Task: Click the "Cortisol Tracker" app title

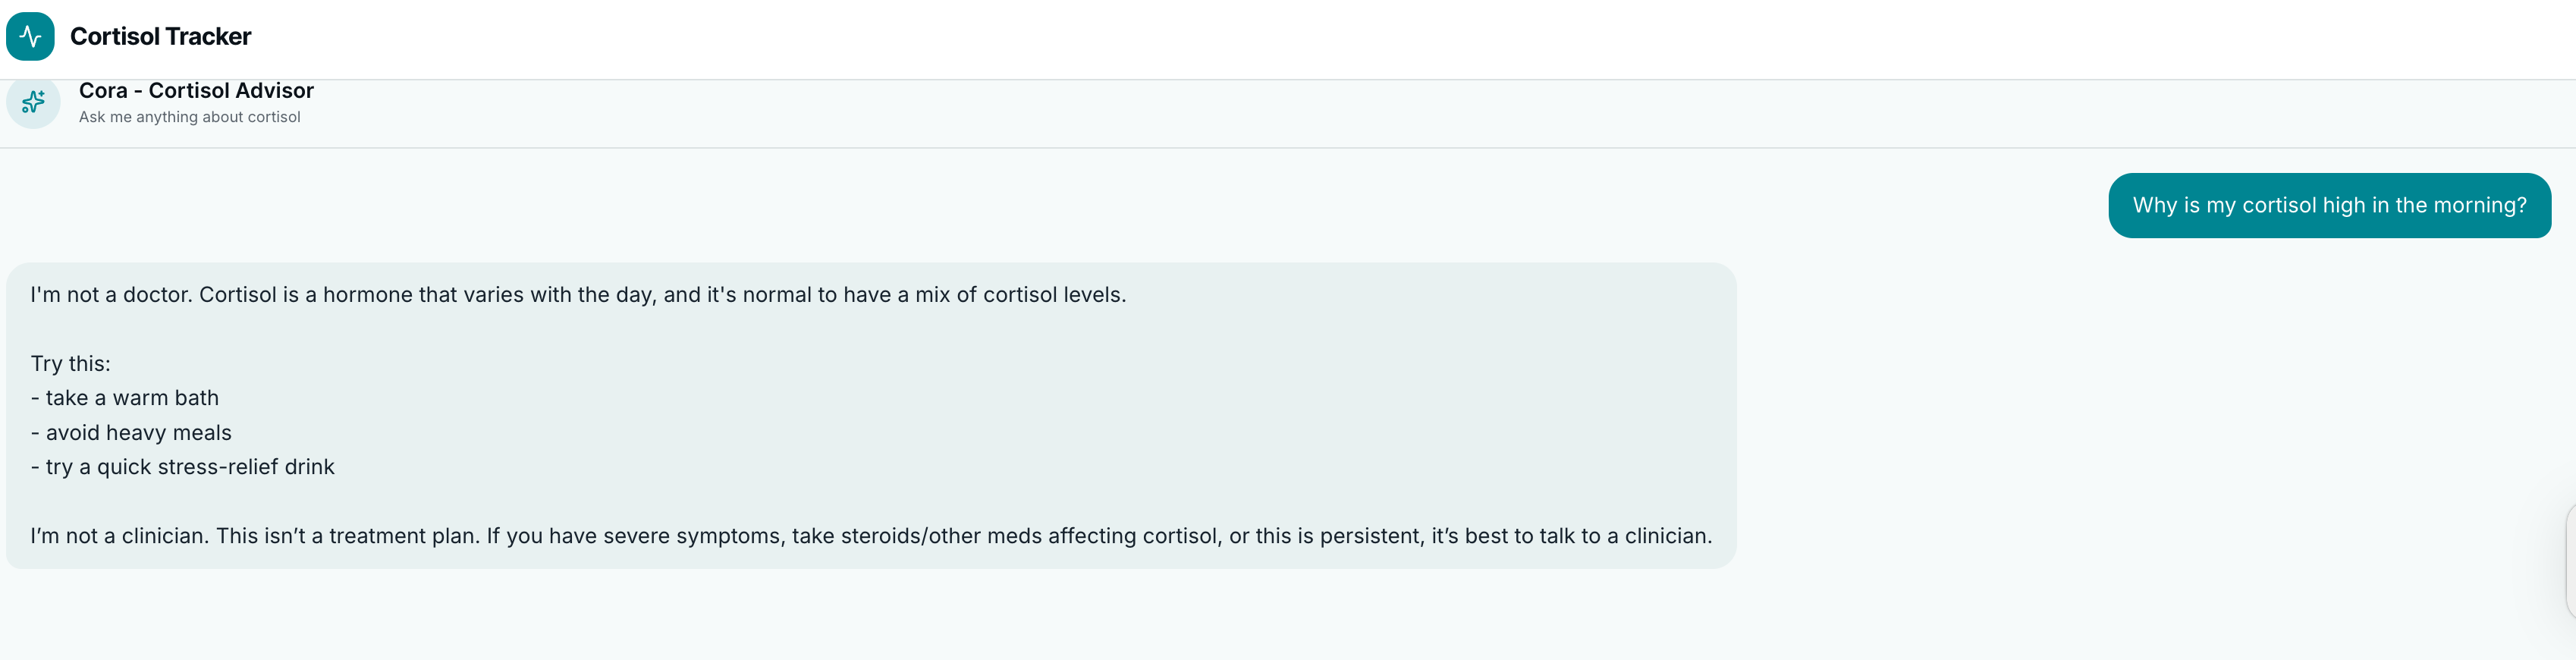Action: [x=160, y=36]
